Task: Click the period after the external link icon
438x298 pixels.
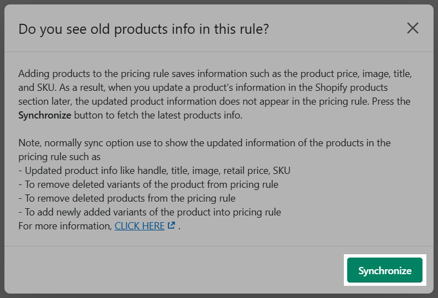Action: pos(179,227)
